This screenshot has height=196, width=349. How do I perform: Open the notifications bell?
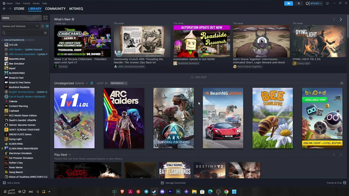tap(299, 3)
